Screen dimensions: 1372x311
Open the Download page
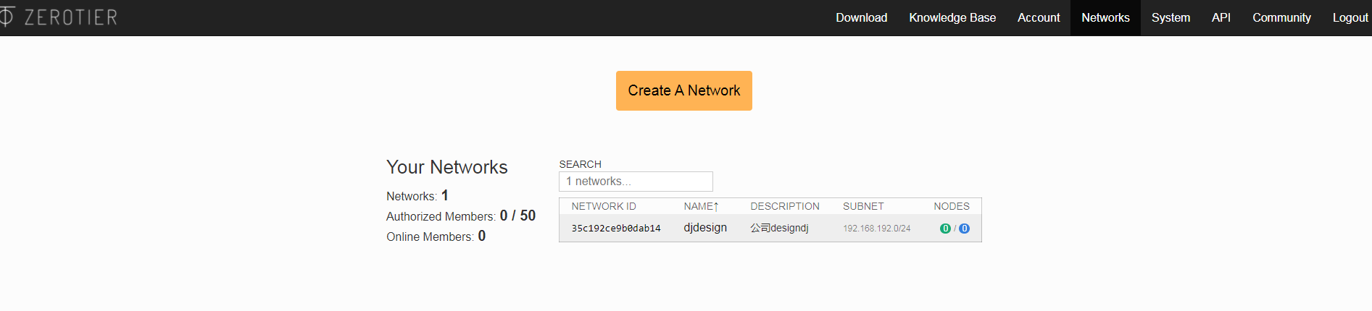(861, 17)
